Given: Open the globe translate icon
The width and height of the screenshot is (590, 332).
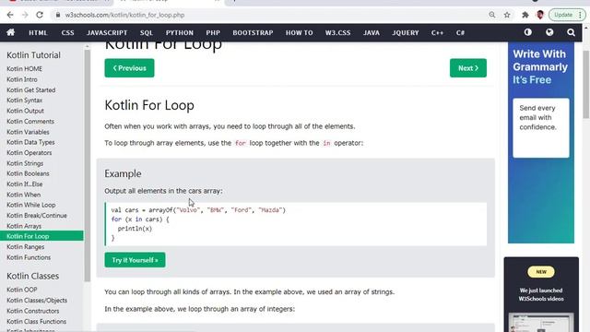Looking at the screenshot, I should coord(549,32).
